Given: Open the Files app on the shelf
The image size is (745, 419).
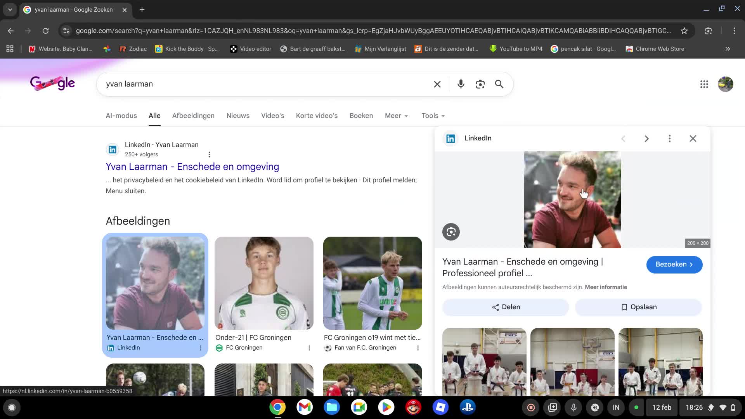Looking at the screenshot, I should 332,407.
